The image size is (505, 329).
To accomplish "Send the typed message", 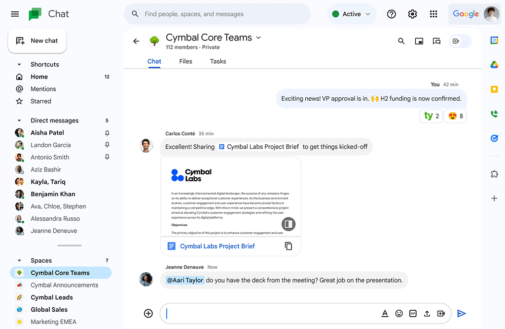I will click(462, 313).
